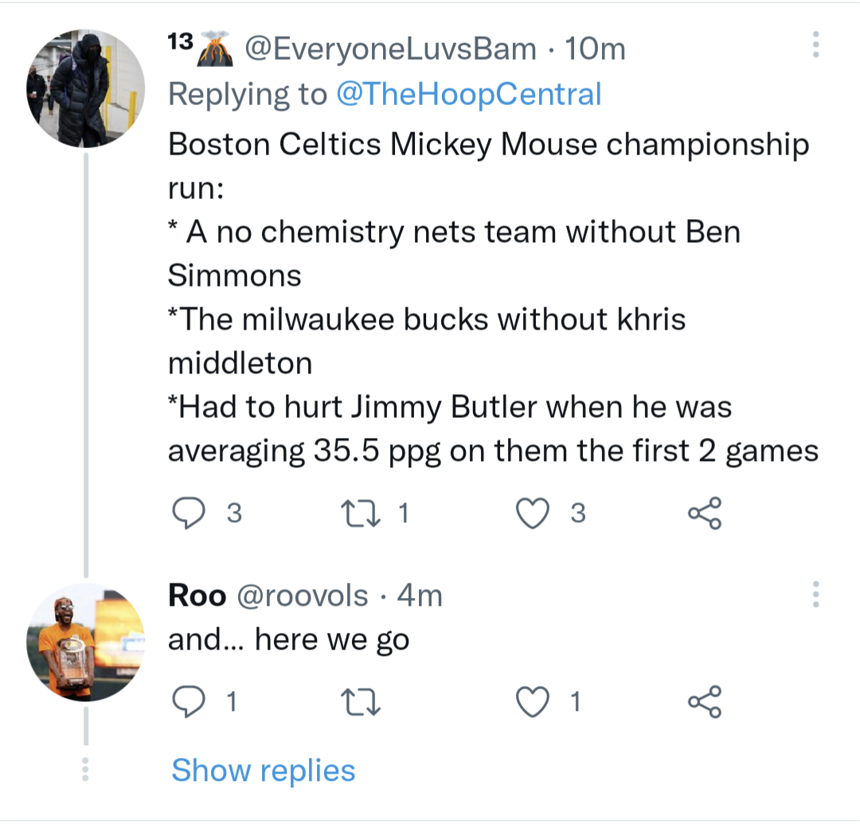
Task: Share EveryoneLuvsBam's tweet
Action: (705, 514)
